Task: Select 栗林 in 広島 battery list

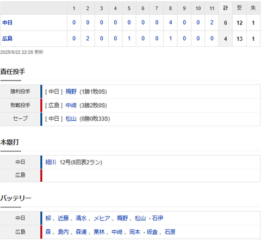Action: [99, 232]
